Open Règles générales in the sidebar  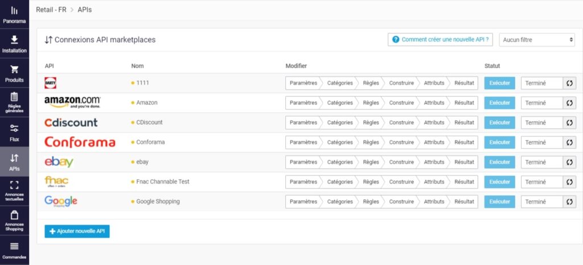[14, 102]
